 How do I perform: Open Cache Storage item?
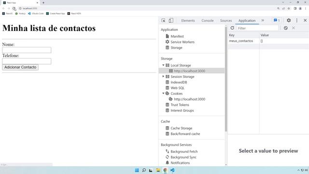(179, 128)
